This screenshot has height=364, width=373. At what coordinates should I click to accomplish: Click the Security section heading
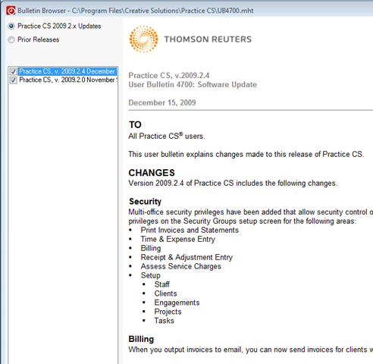(145, 202)
